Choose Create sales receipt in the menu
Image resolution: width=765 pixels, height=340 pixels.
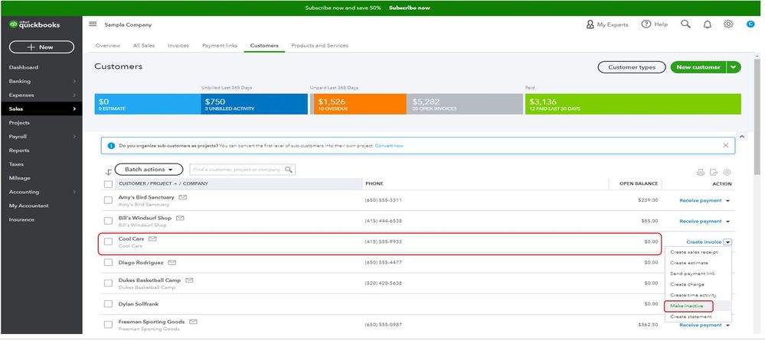tap(694, 252)
